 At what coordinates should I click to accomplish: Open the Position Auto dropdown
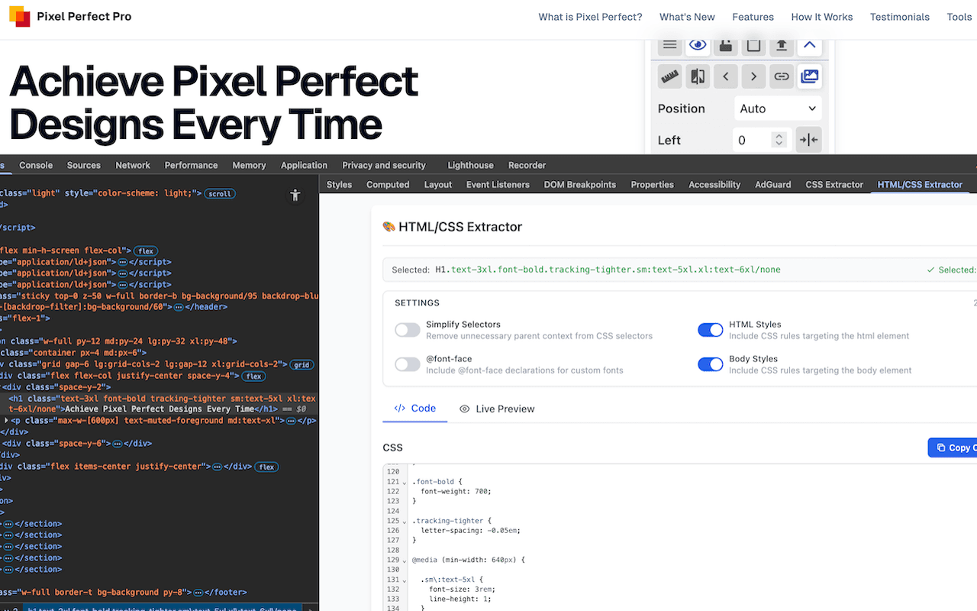click(x=778, y=108)
